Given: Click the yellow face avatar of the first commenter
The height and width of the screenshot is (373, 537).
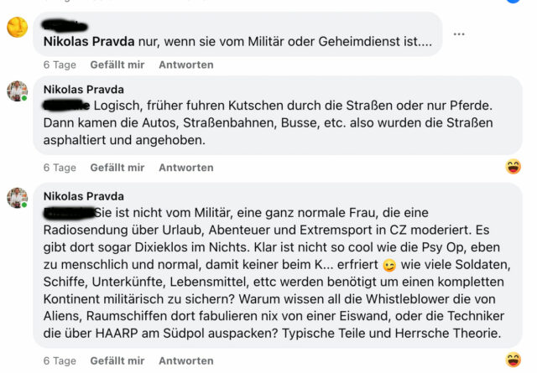Looking at the screenshot, I should [x=17, y=27].
